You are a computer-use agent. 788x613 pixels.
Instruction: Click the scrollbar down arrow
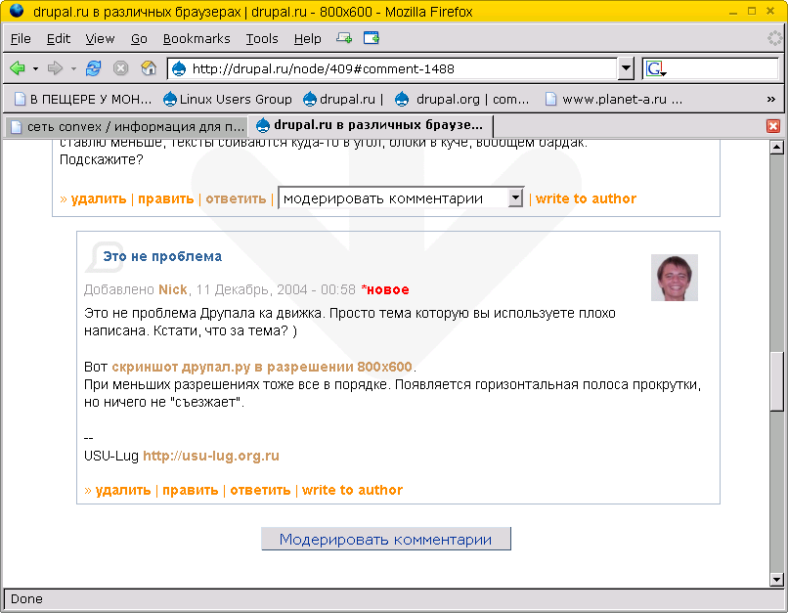tap(777, 580)
